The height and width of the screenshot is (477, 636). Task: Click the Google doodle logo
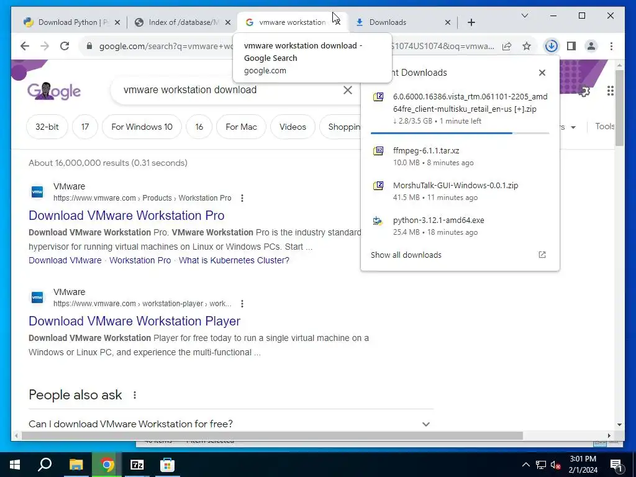54,91
